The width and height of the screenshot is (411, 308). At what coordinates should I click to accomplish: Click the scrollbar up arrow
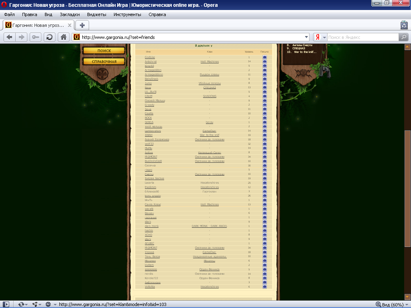click(x=407, y=47)
